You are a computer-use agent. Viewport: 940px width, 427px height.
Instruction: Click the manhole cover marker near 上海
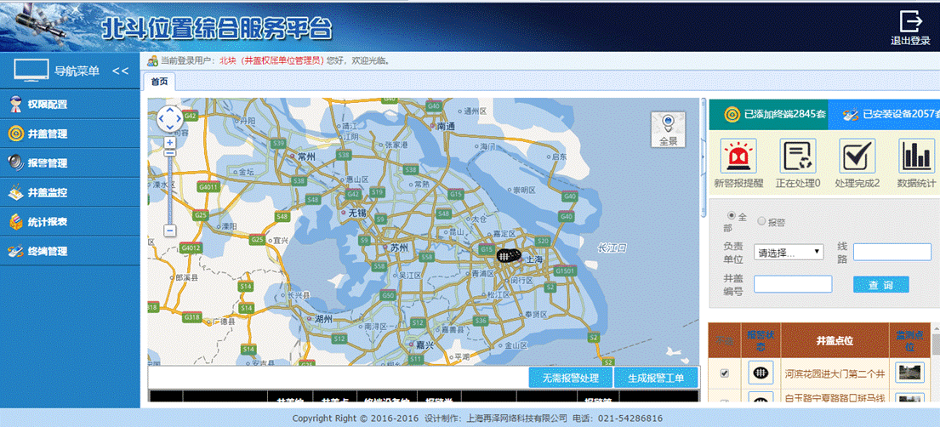tap(508, 255)
